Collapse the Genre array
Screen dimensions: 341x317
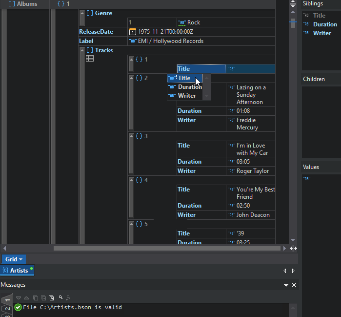(82, 13)
